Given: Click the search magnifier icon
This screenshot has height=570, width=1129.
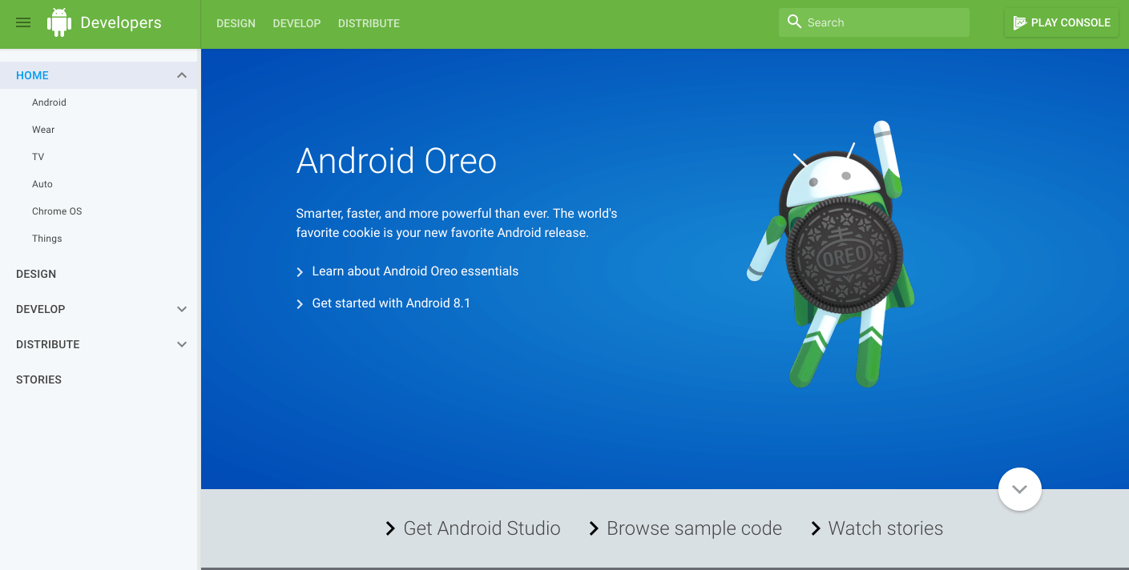Looking at the screenshot, I should click(794, 22).
